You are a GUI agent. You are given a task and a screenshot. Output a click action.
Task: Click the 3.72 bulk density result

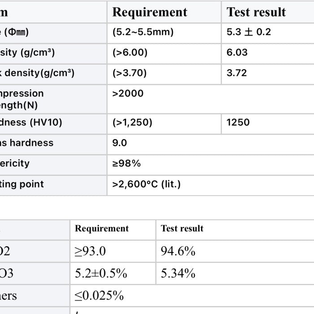point(236,73)
